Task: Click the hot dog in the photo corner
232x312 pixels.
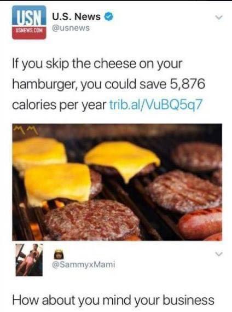Action: point(201,223)
